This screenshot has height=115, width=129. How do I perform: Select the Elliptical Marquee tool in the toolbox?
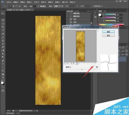click(x=3, y=17)
